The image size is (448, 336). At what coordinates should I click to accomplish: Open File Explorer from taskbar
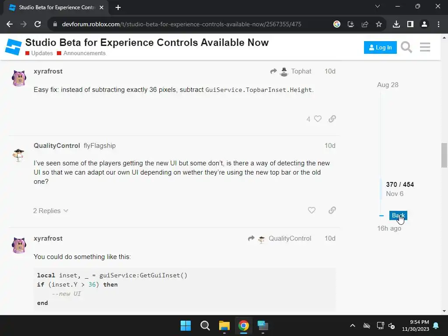224,325
